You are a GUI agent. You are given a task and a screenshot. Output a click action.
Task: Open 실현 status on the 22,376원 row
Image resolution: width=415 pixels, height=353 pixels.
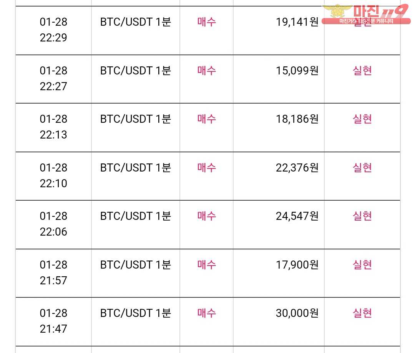click(362, 168)
